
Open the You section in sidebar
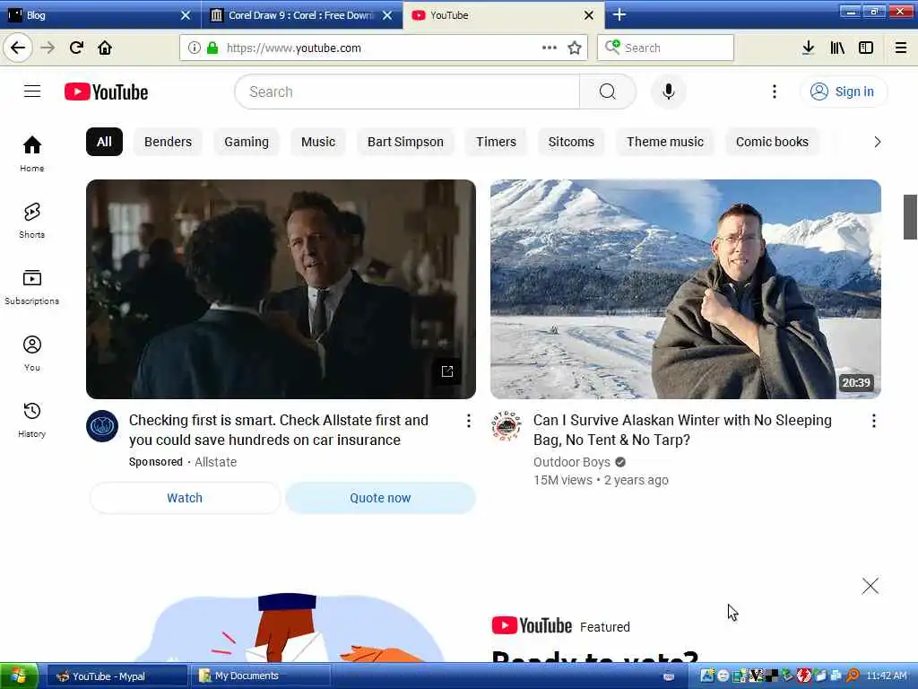coord(31,353)
